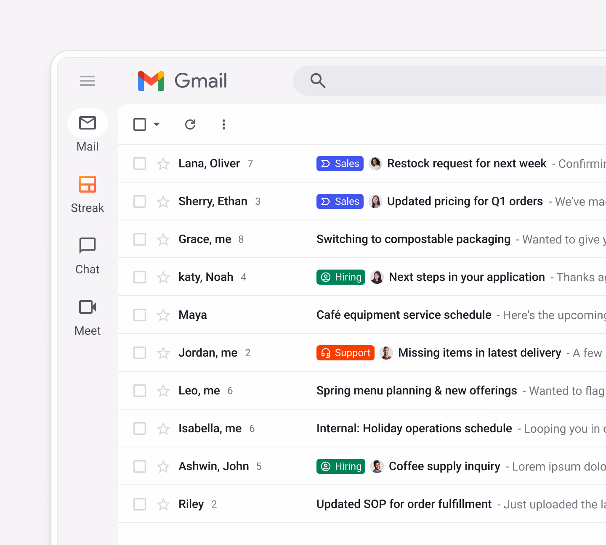Click avatar beside Missing items in latest delivery
606x545 pixels.
(x=386, y=353)
